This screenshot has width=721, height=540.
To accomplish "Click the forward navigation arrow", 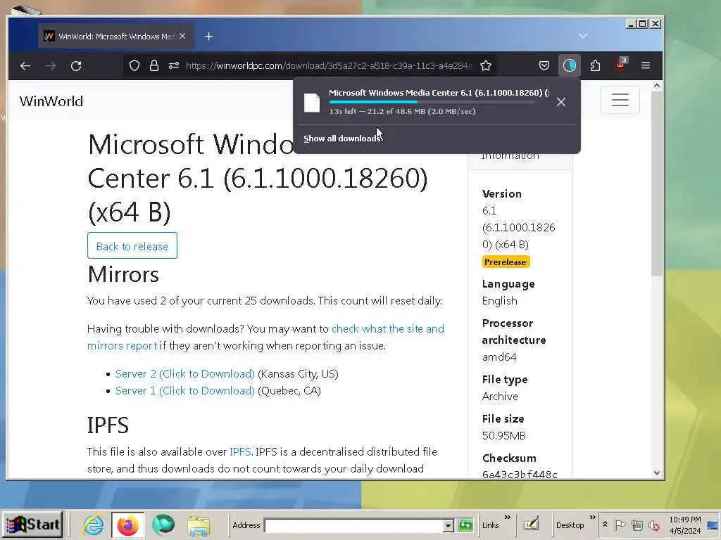I will (51, 65).
